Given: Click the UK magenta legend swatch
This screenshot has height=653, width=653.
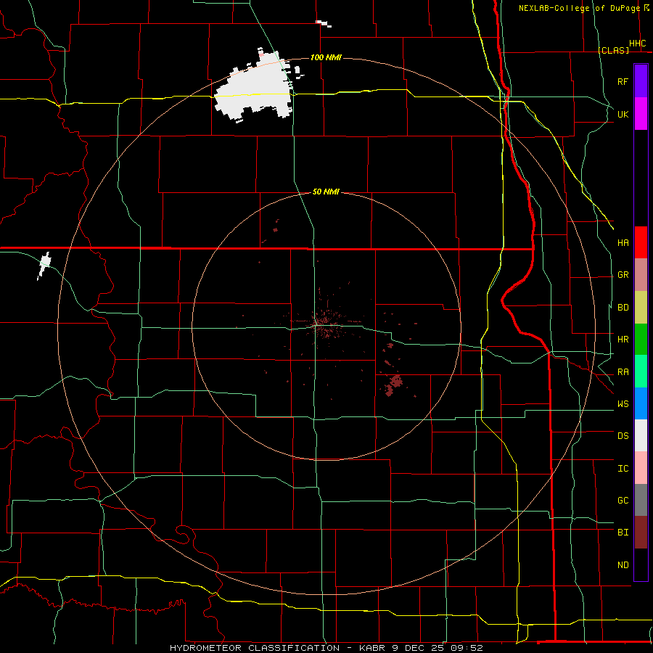Looking at the screenshot, I should point(641,114).
